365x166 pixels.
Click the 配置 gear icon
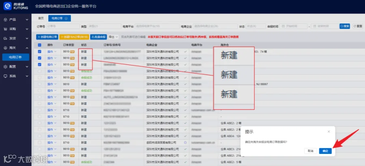[5, 67]
